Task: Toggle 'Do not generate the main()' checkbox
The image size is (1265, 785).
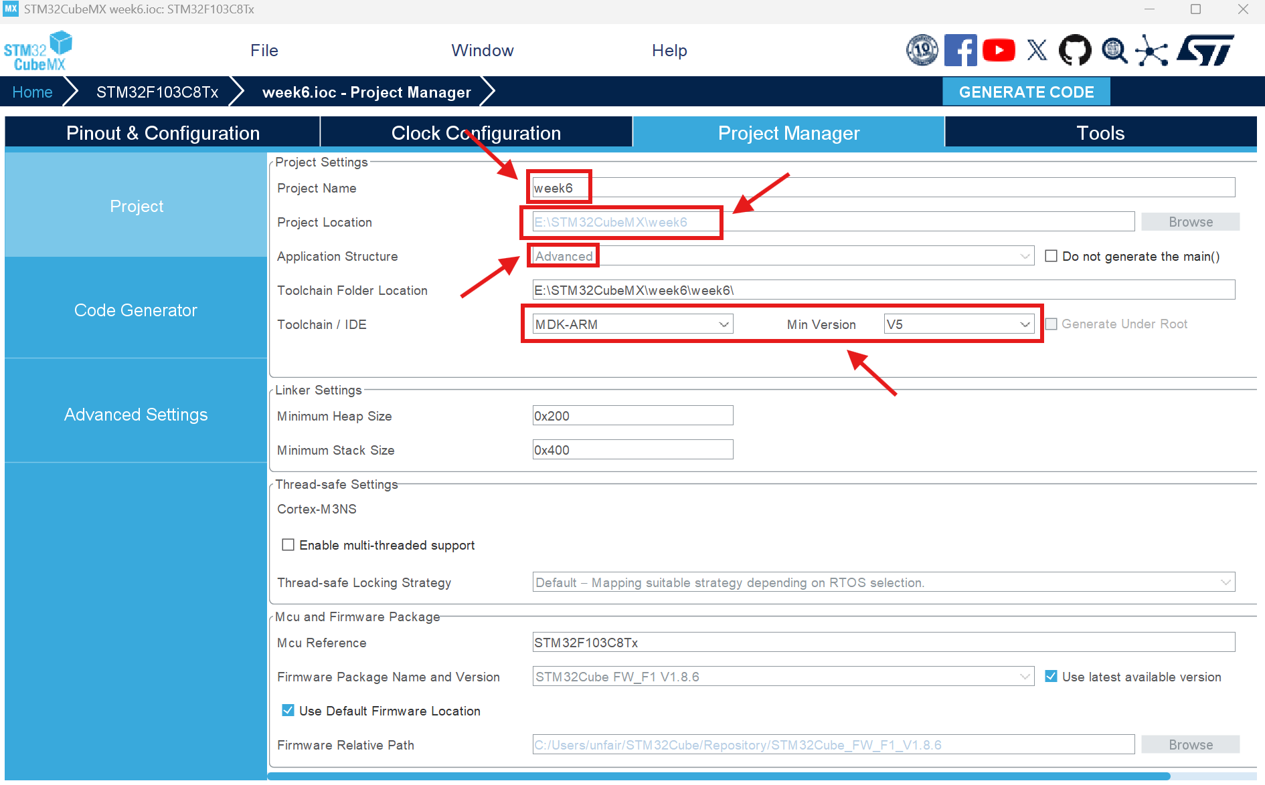Action: click(x=1051, y=256)
